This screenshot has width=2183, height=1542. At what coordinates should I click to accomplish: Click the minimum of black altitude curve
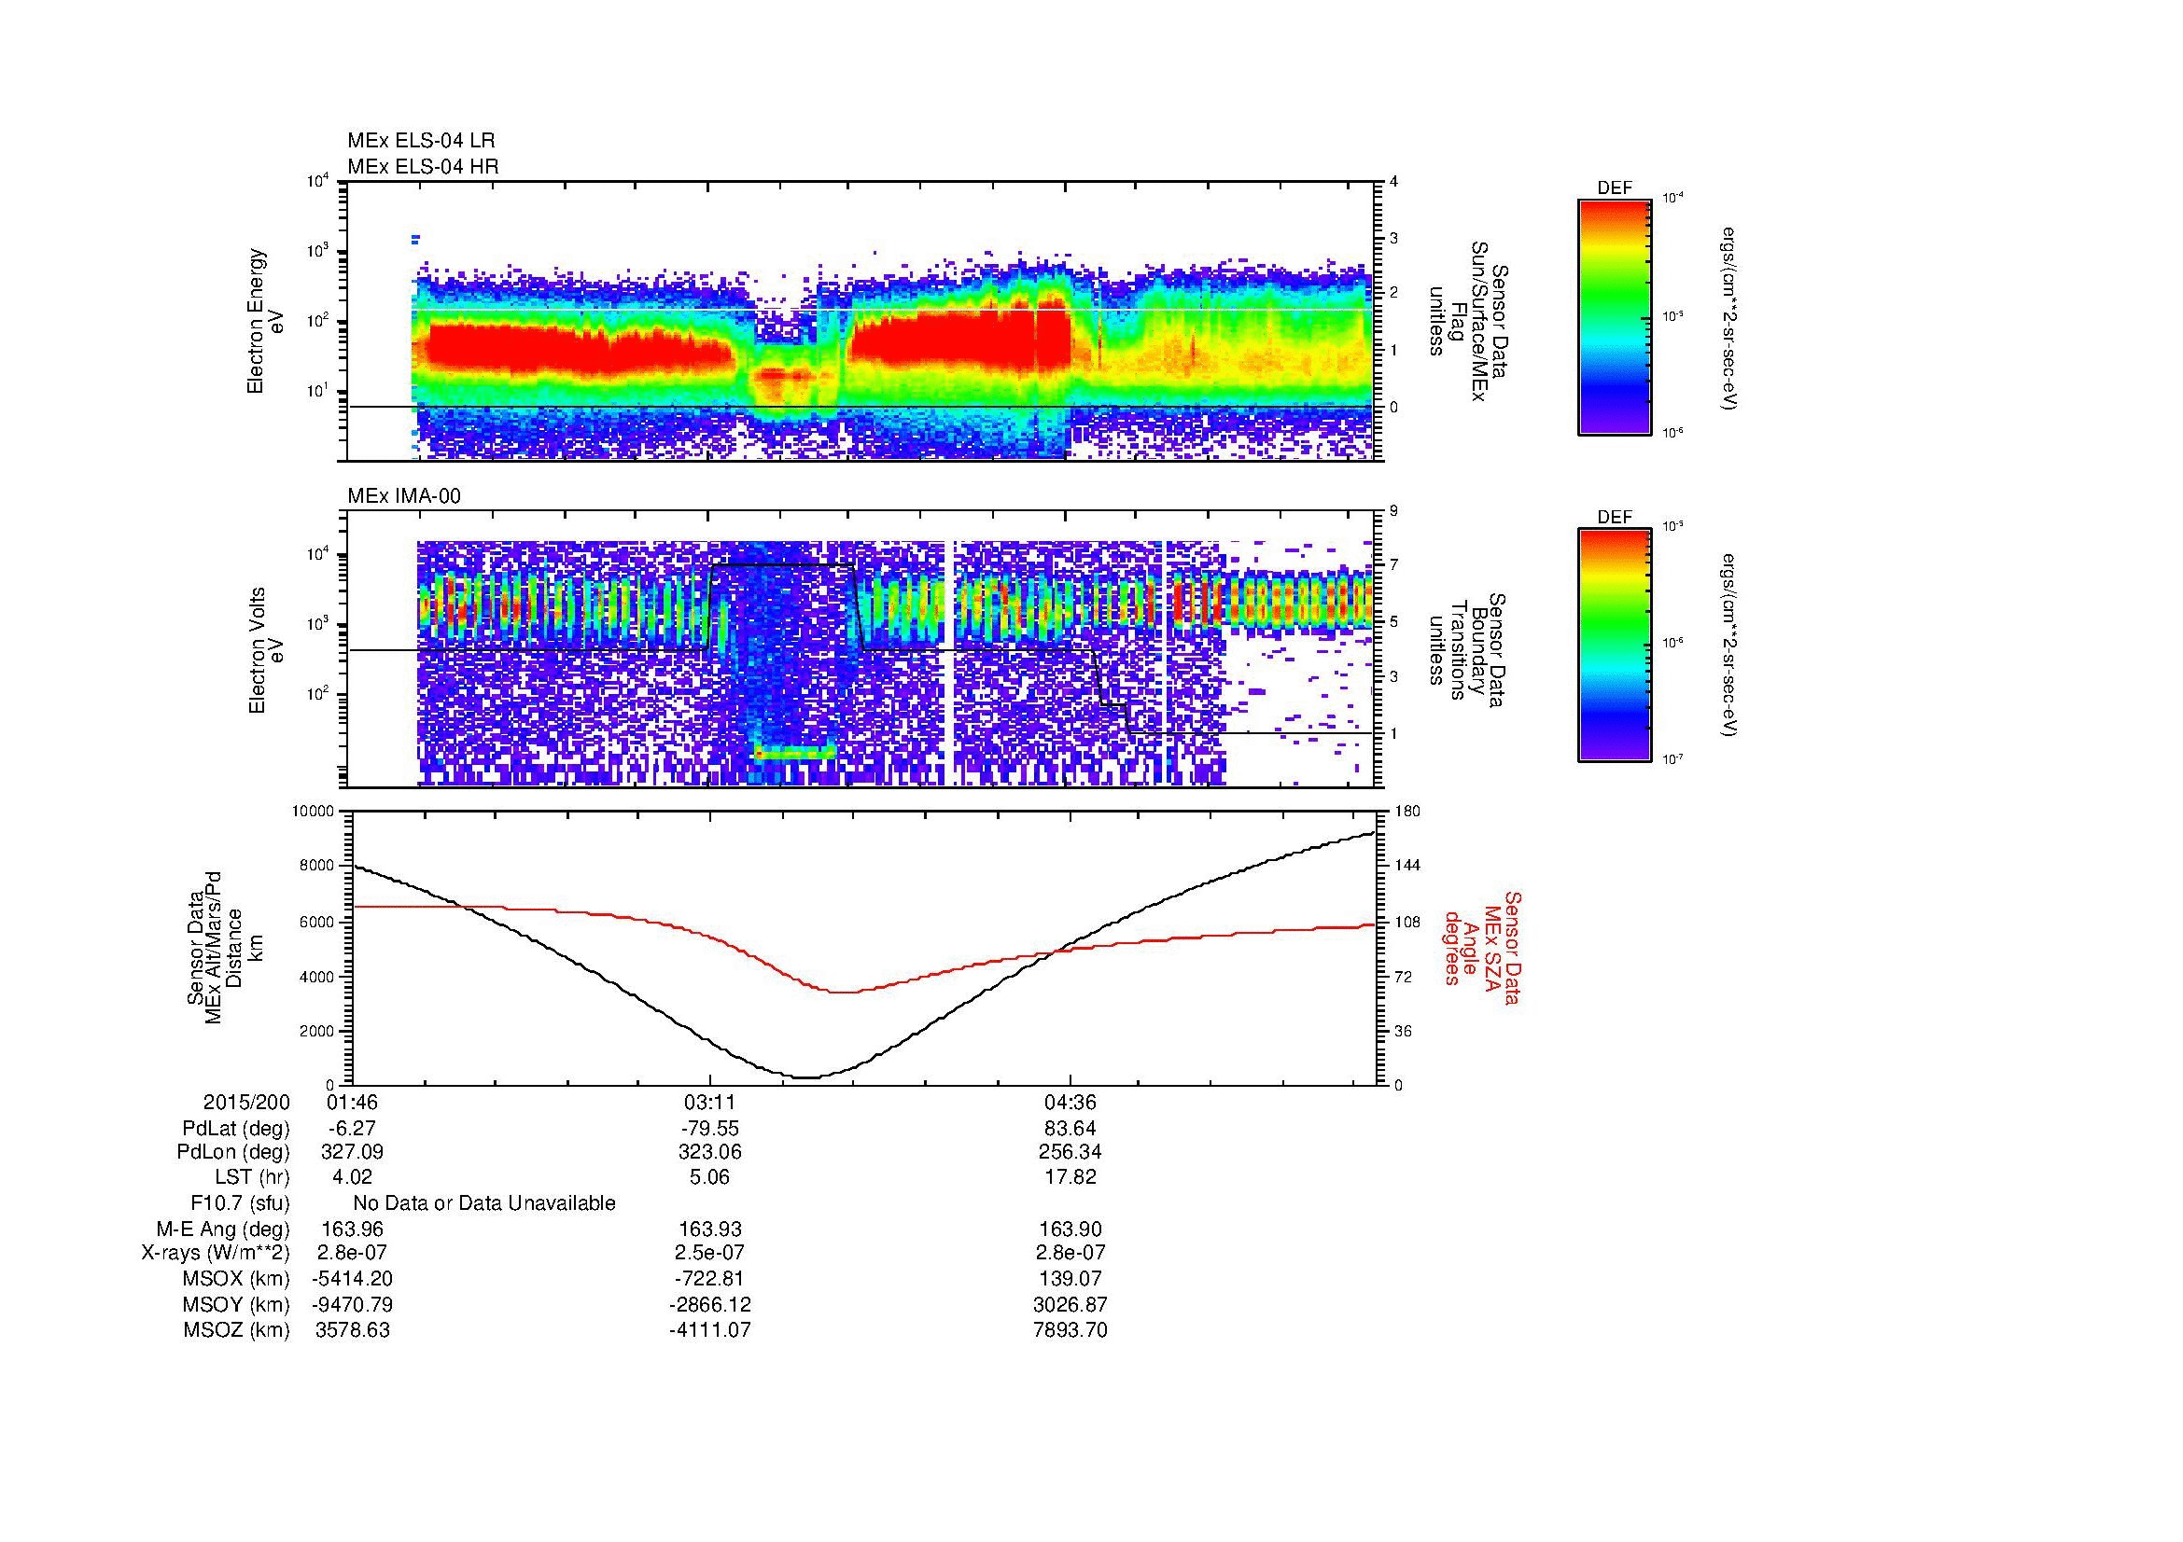tap(806, 1077)
